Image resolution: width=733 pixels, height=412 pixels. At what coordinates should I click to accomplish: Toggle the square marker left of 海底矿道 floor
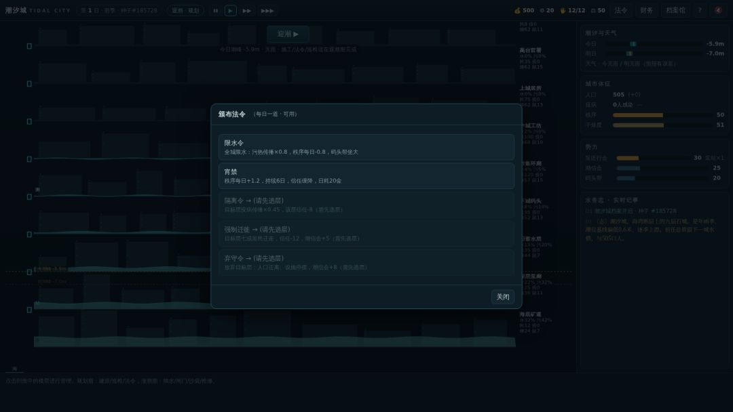(x=29, y=310)
